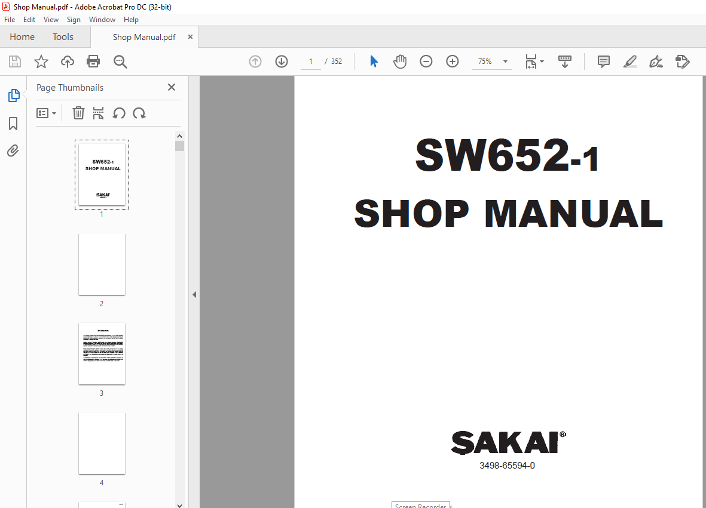This screenshot has height=508, width=706.
Task: Click the thumbnail panel scrollbar thumb
Action: (x=180, y=146)
